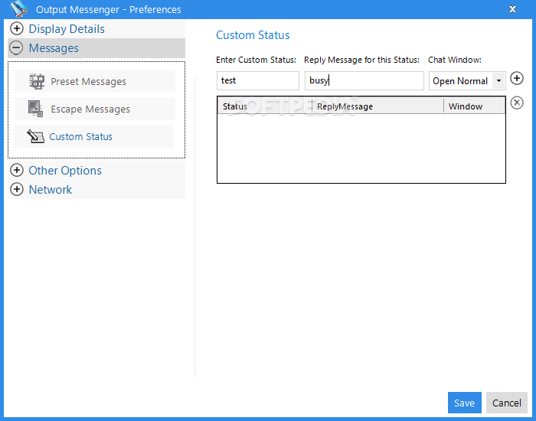This screenshot has width=536, height=421.
Task: Collapse the Messages section
Action: point(17,48)
